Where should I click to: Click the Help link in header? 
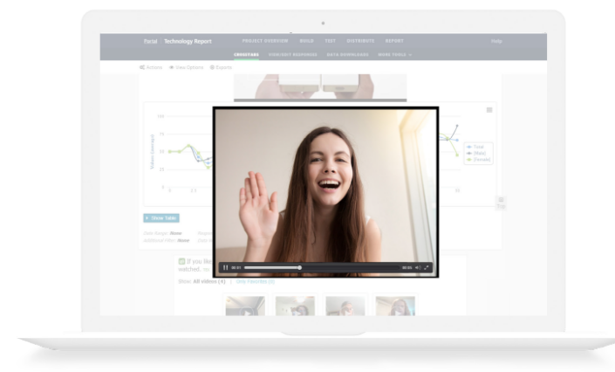pyautogui.click(x=496, y=41)
